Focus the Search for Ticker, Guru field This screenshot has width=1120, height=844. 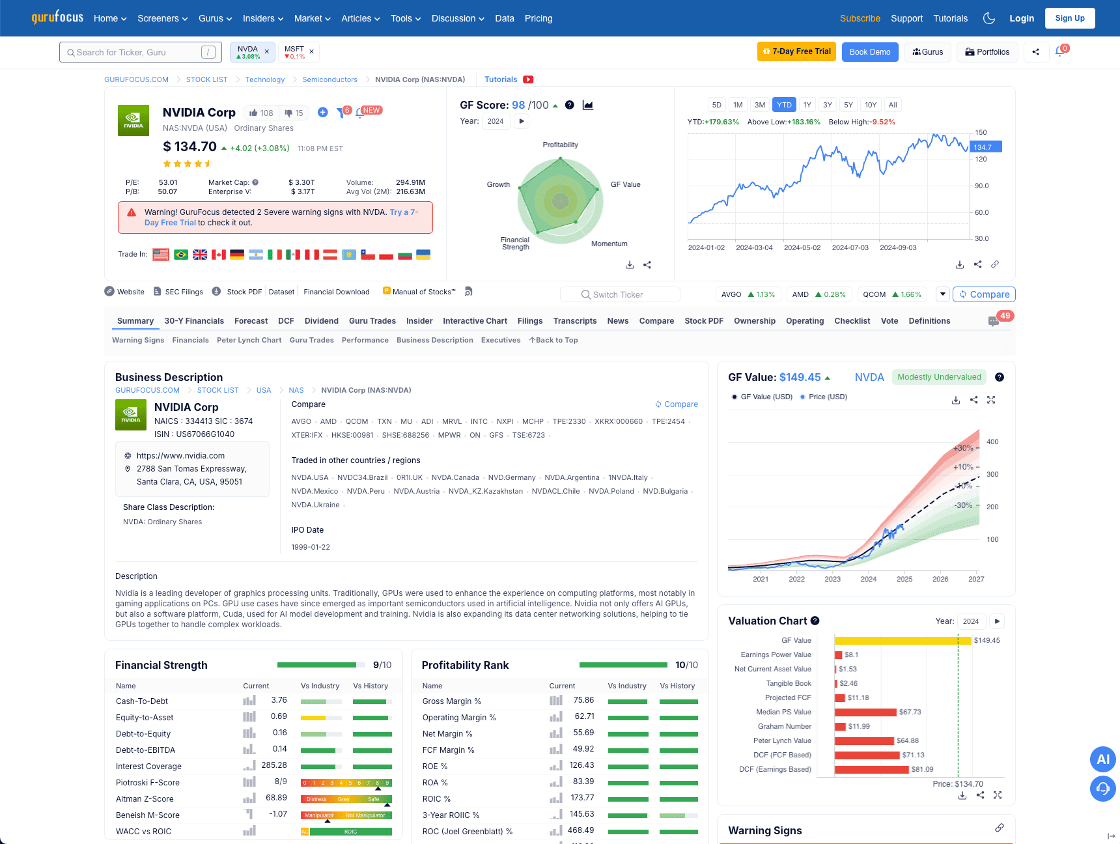click(x=141, y=52)
